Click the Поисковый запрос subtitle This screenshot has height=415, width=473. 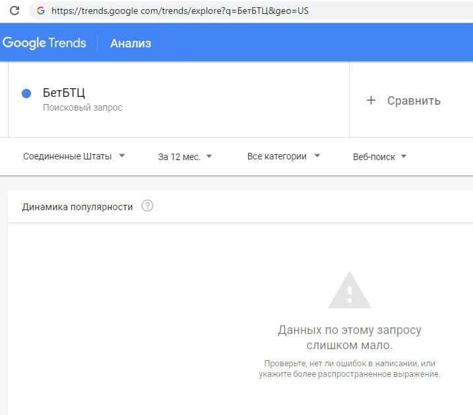tap(82, 107)
